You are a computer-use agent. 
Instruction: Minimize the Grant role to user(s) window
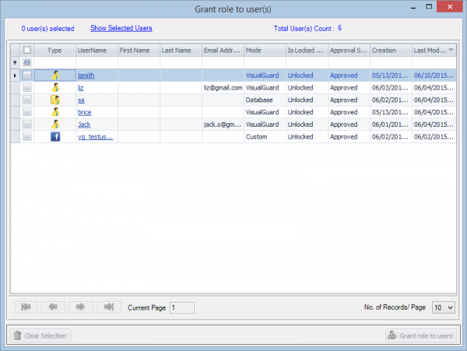[x=413, y=8]
